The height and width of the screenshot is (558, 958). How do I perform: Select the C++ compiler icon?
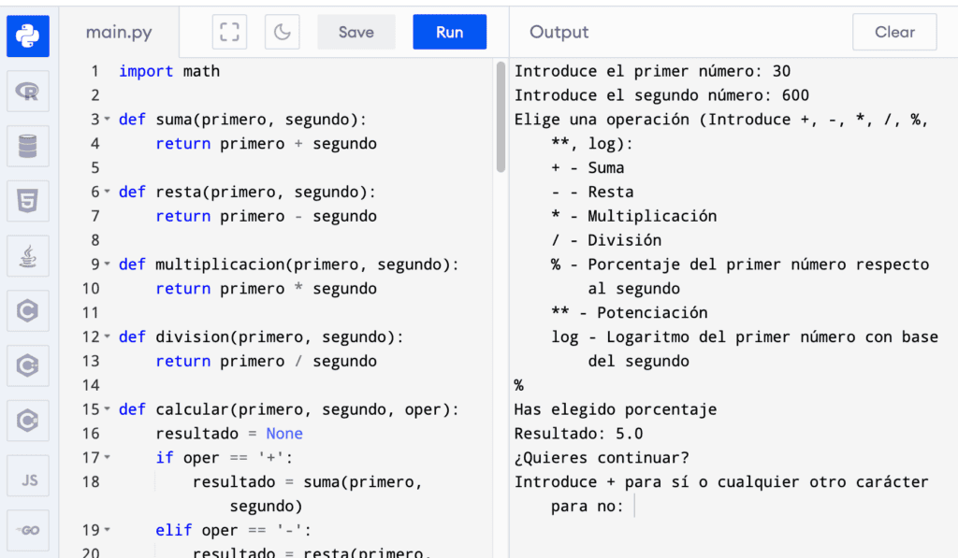pos(28,365)
